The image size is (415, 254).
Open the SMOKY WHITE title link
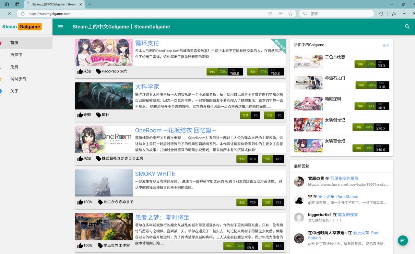click(x=155, y=174)
